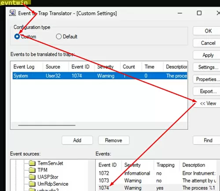Click the Find button

pyautogui.click(x=208, y=140)
